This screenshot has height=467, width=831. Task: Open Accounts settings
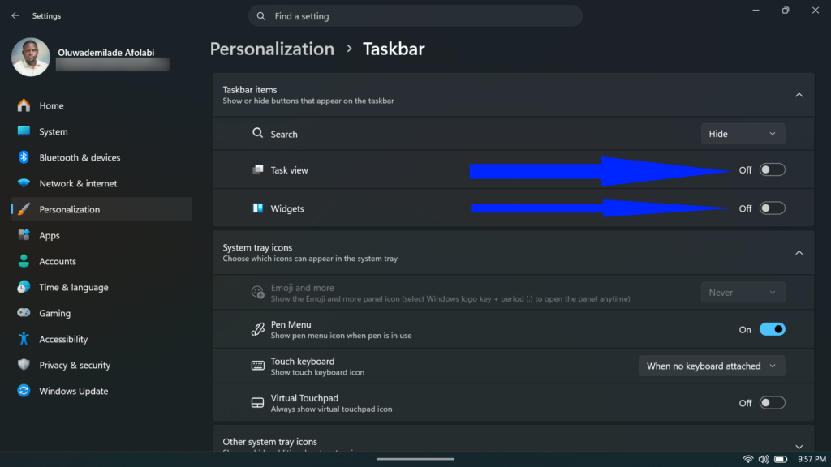coord(101,261)
